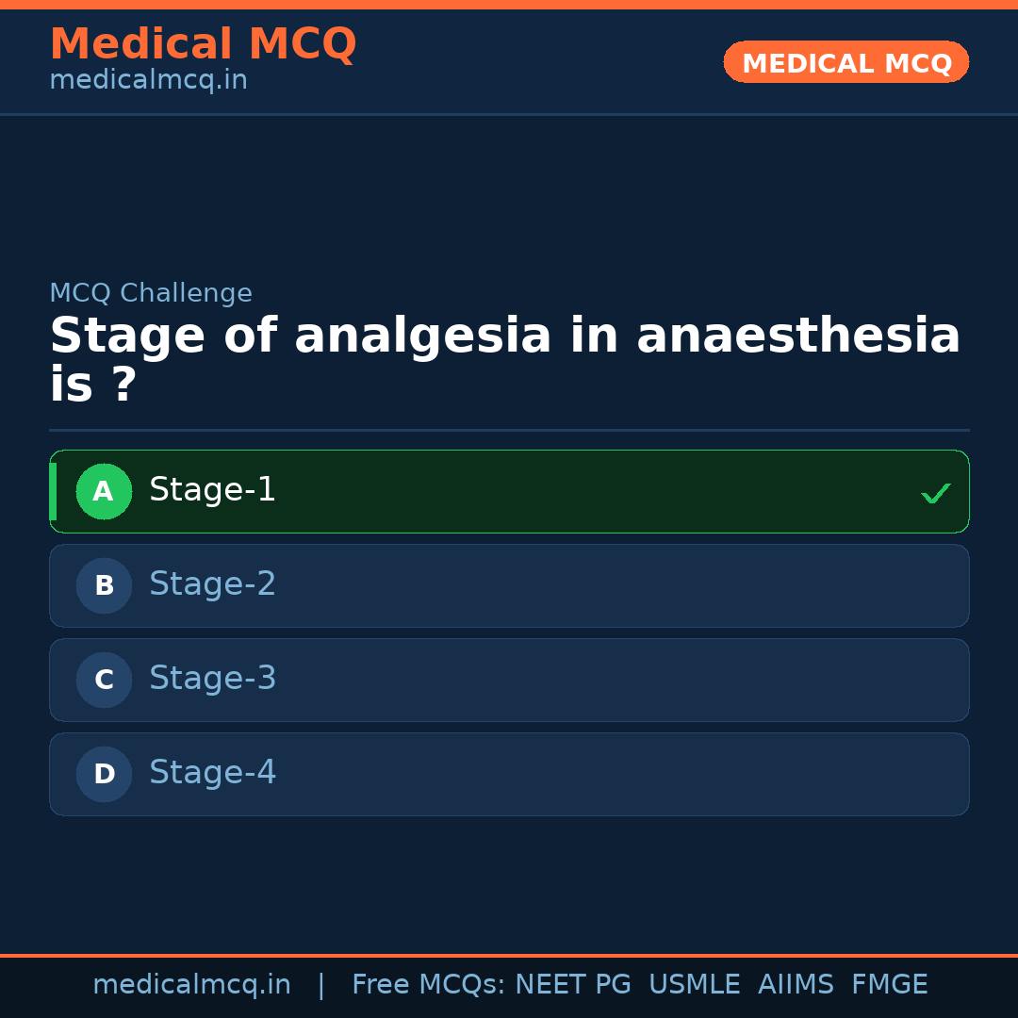Click the Medical MCQ logo

[x=203, y=44]
